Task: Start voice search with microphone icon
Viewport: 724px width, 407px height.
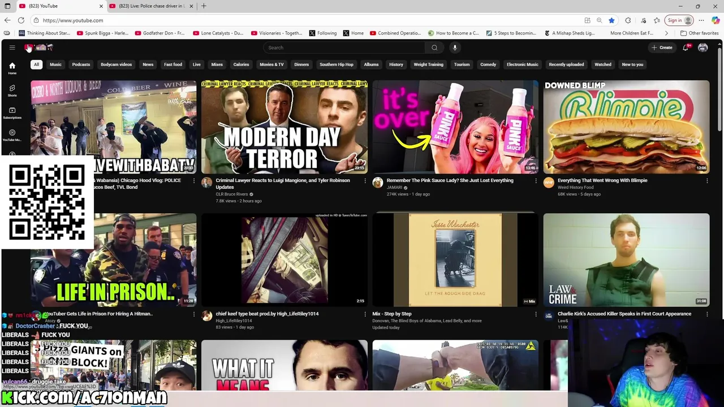Action: 455,47
